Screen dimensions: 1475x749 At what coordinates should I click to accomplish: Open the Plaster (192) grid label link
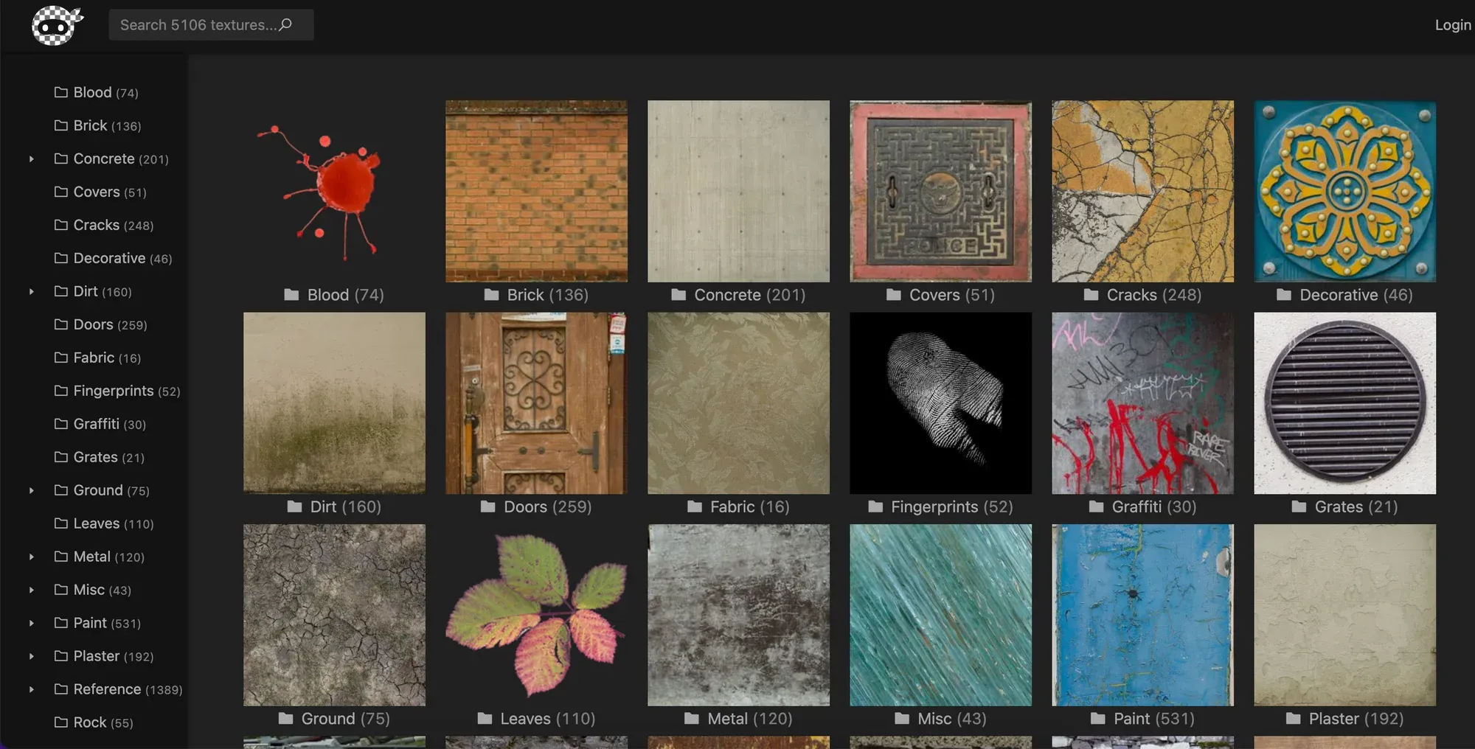tap(1356, 718)
